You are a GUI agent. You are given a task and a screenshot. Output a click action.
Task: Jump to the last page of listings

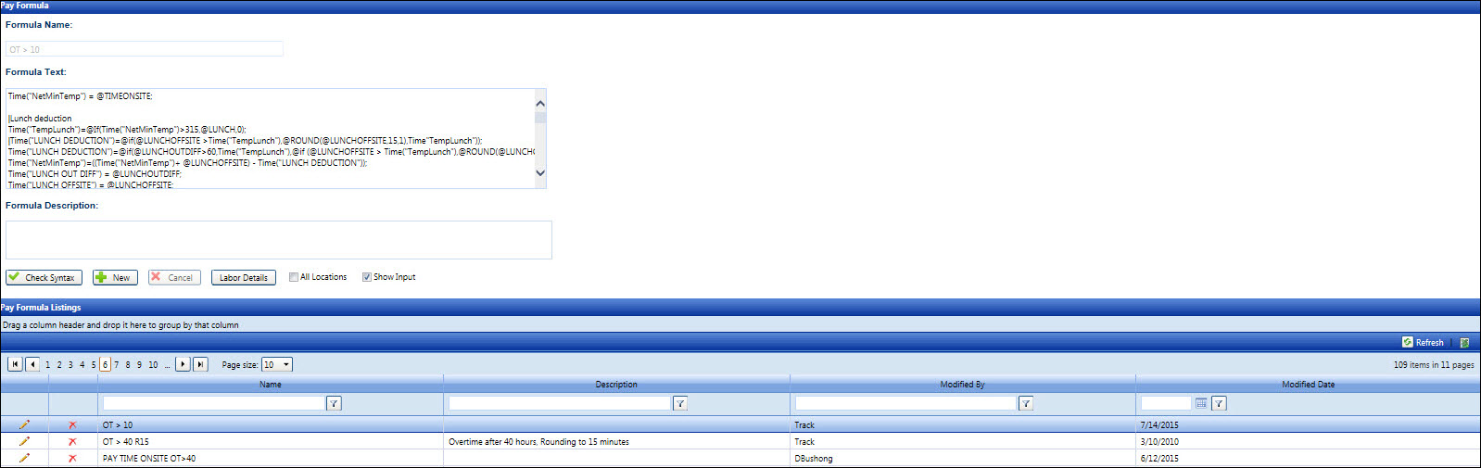point(200,364)
